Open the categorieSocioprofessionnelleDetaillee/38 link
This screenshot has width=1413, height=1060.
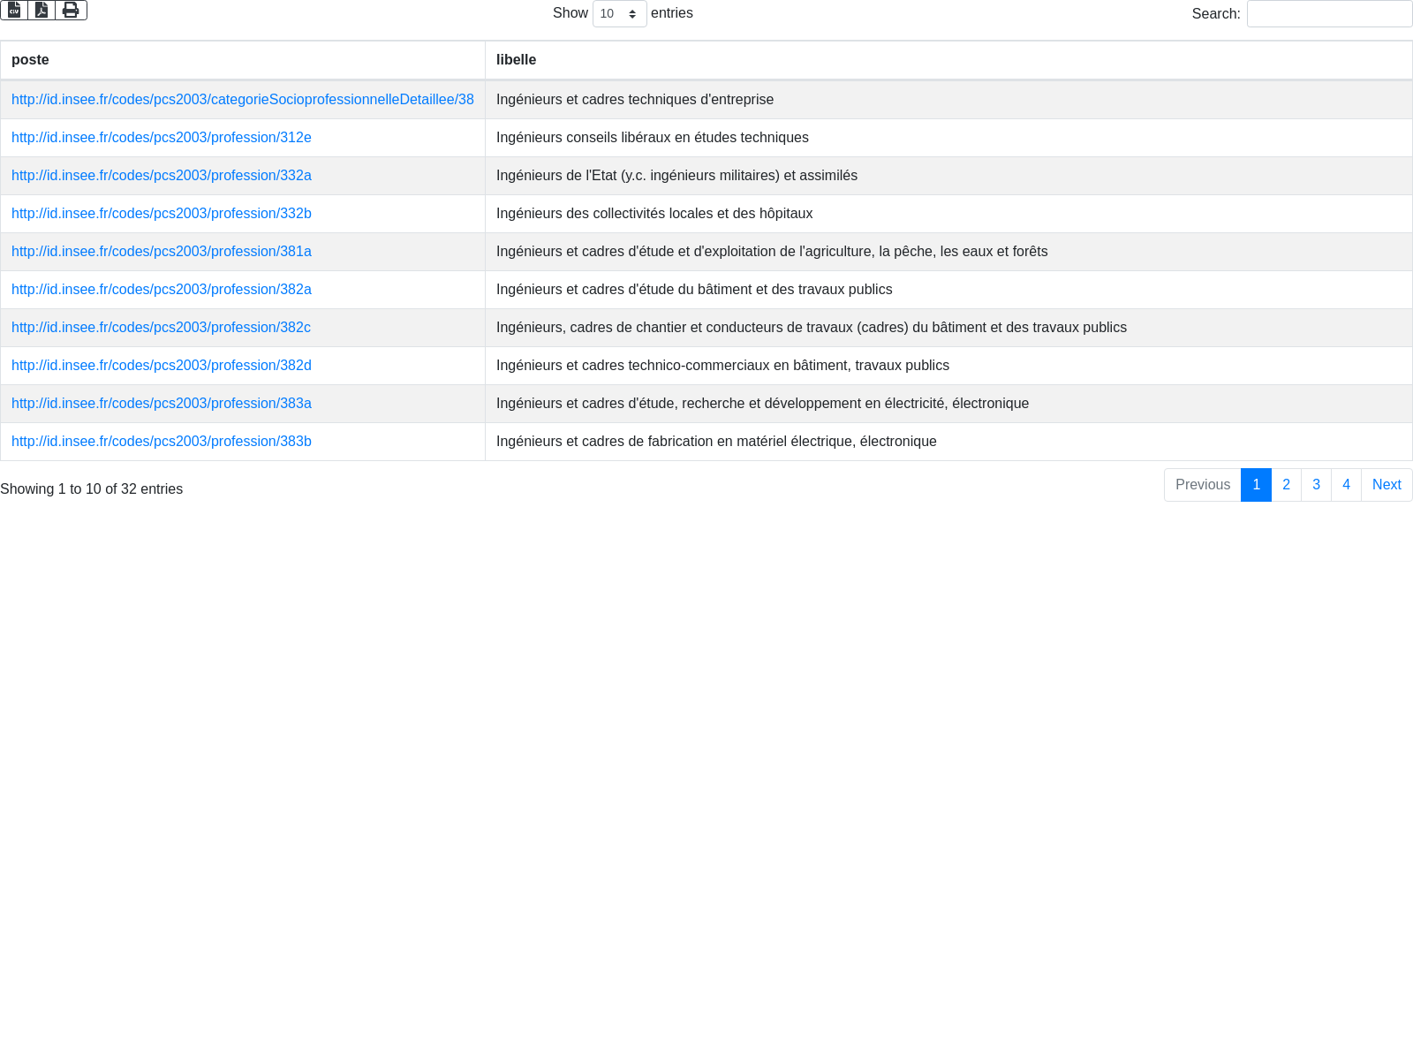(242, 100)
